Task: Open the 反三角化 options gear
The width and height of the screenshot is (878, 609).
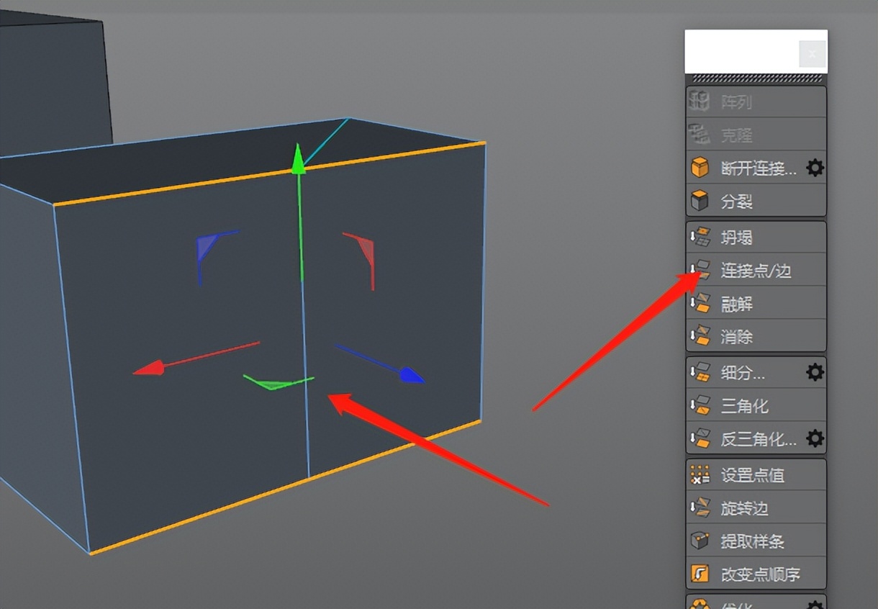Action: [x=814, y=439]
